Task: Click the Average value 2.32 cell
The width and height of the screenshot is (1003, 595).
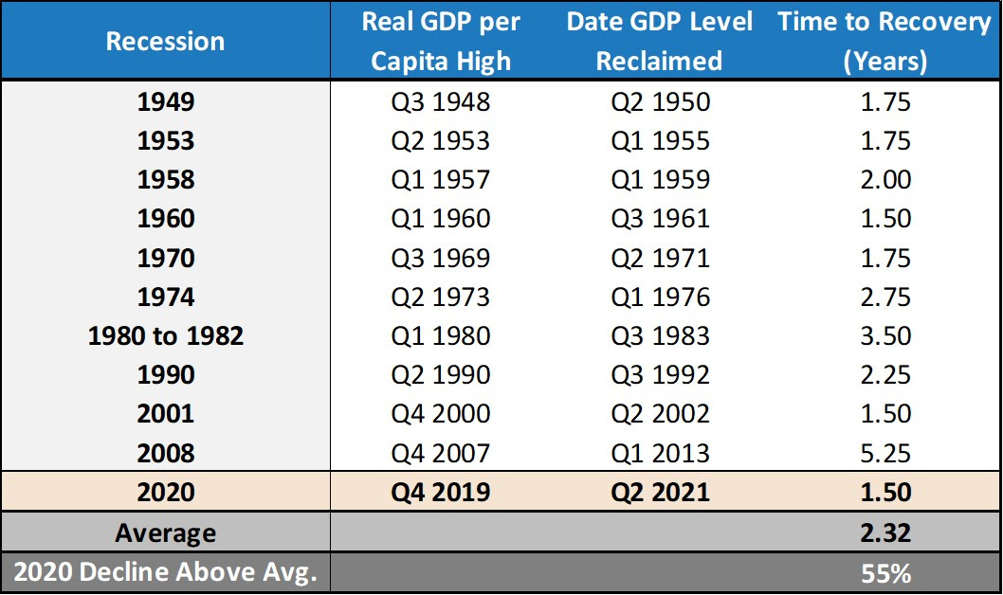Action: [x=883, y=532]
